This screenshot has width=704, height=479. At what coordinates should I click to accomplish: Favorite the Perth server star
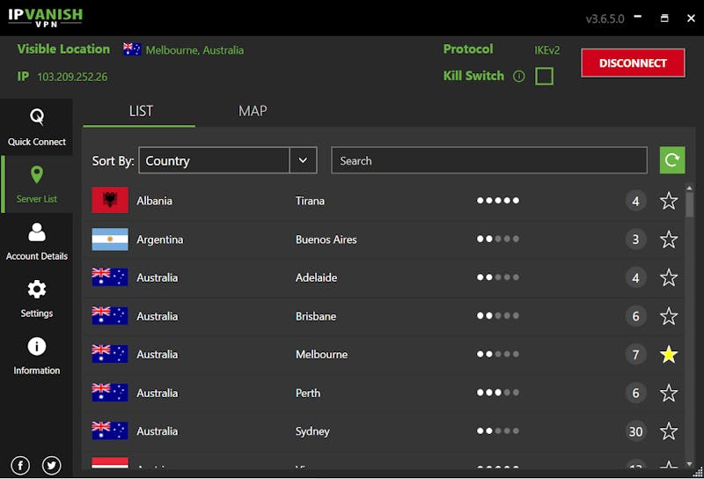click(669, 393)
